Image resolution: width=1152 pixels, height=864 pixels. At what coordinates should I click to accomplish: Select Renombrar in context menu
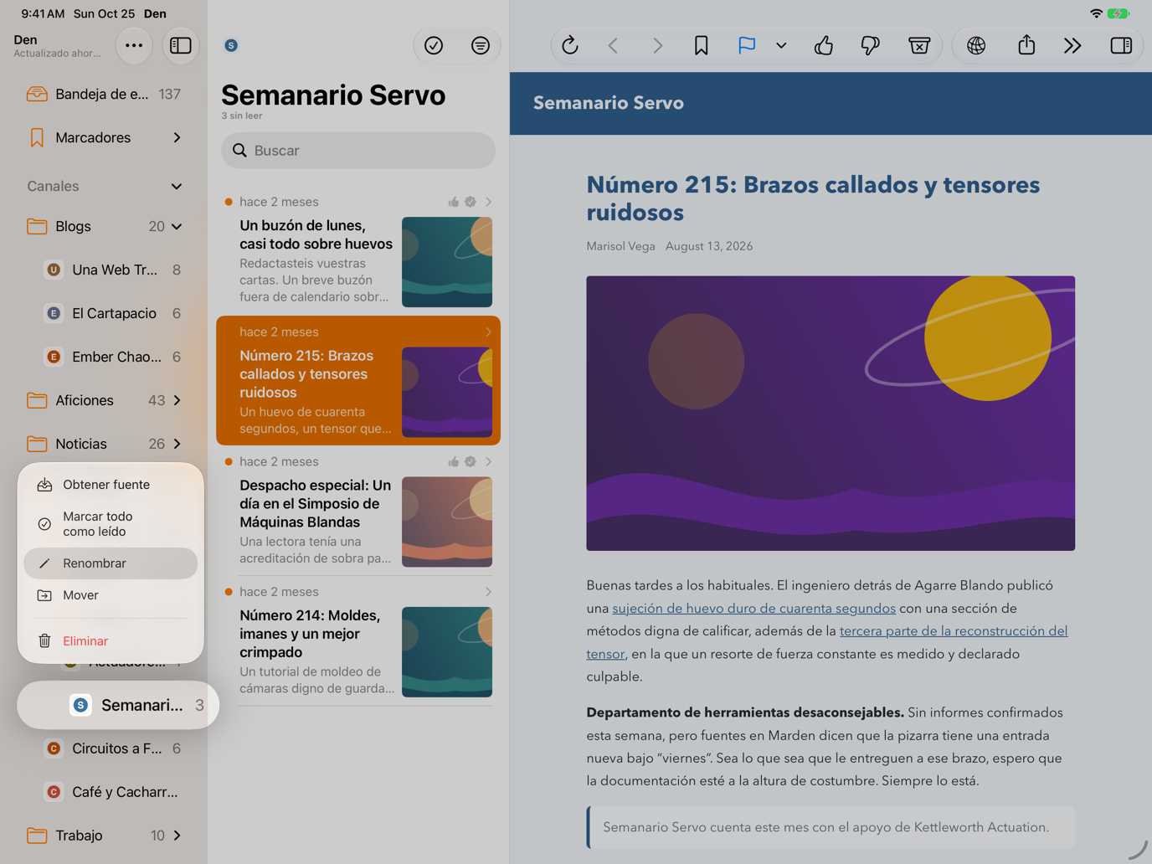111,563
